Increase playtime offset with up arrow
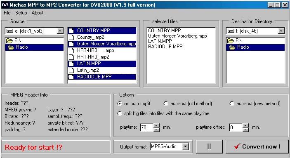The image size is (290, 158). pos(245,125)
